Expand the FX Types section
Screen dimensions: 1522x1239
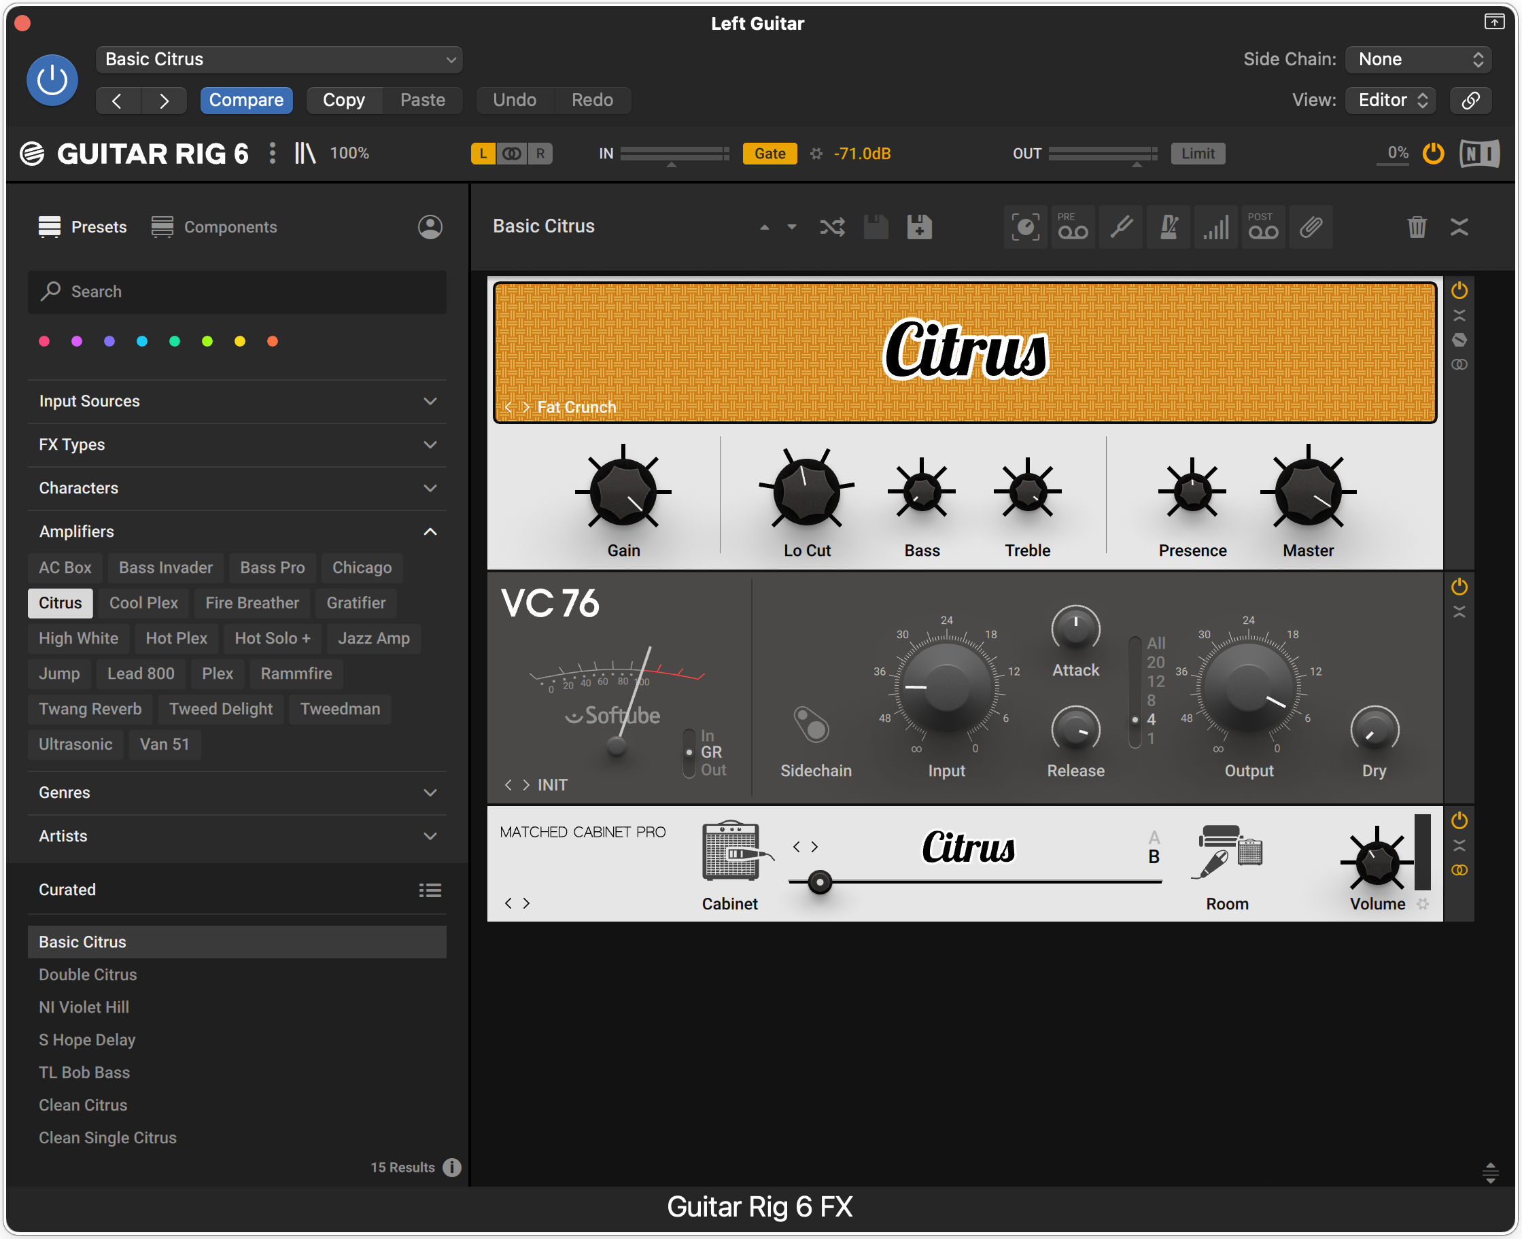(x=237, y=444)
